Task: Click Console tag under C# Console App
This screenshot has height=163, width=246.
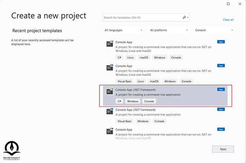Action: [176, 58]
